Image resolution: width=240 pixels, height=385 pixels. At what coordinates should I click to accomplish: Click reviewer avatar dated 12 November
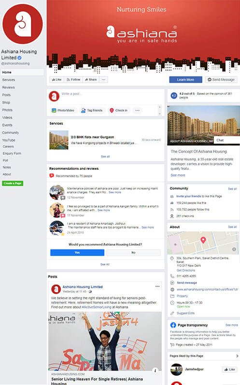coord(57,192)
